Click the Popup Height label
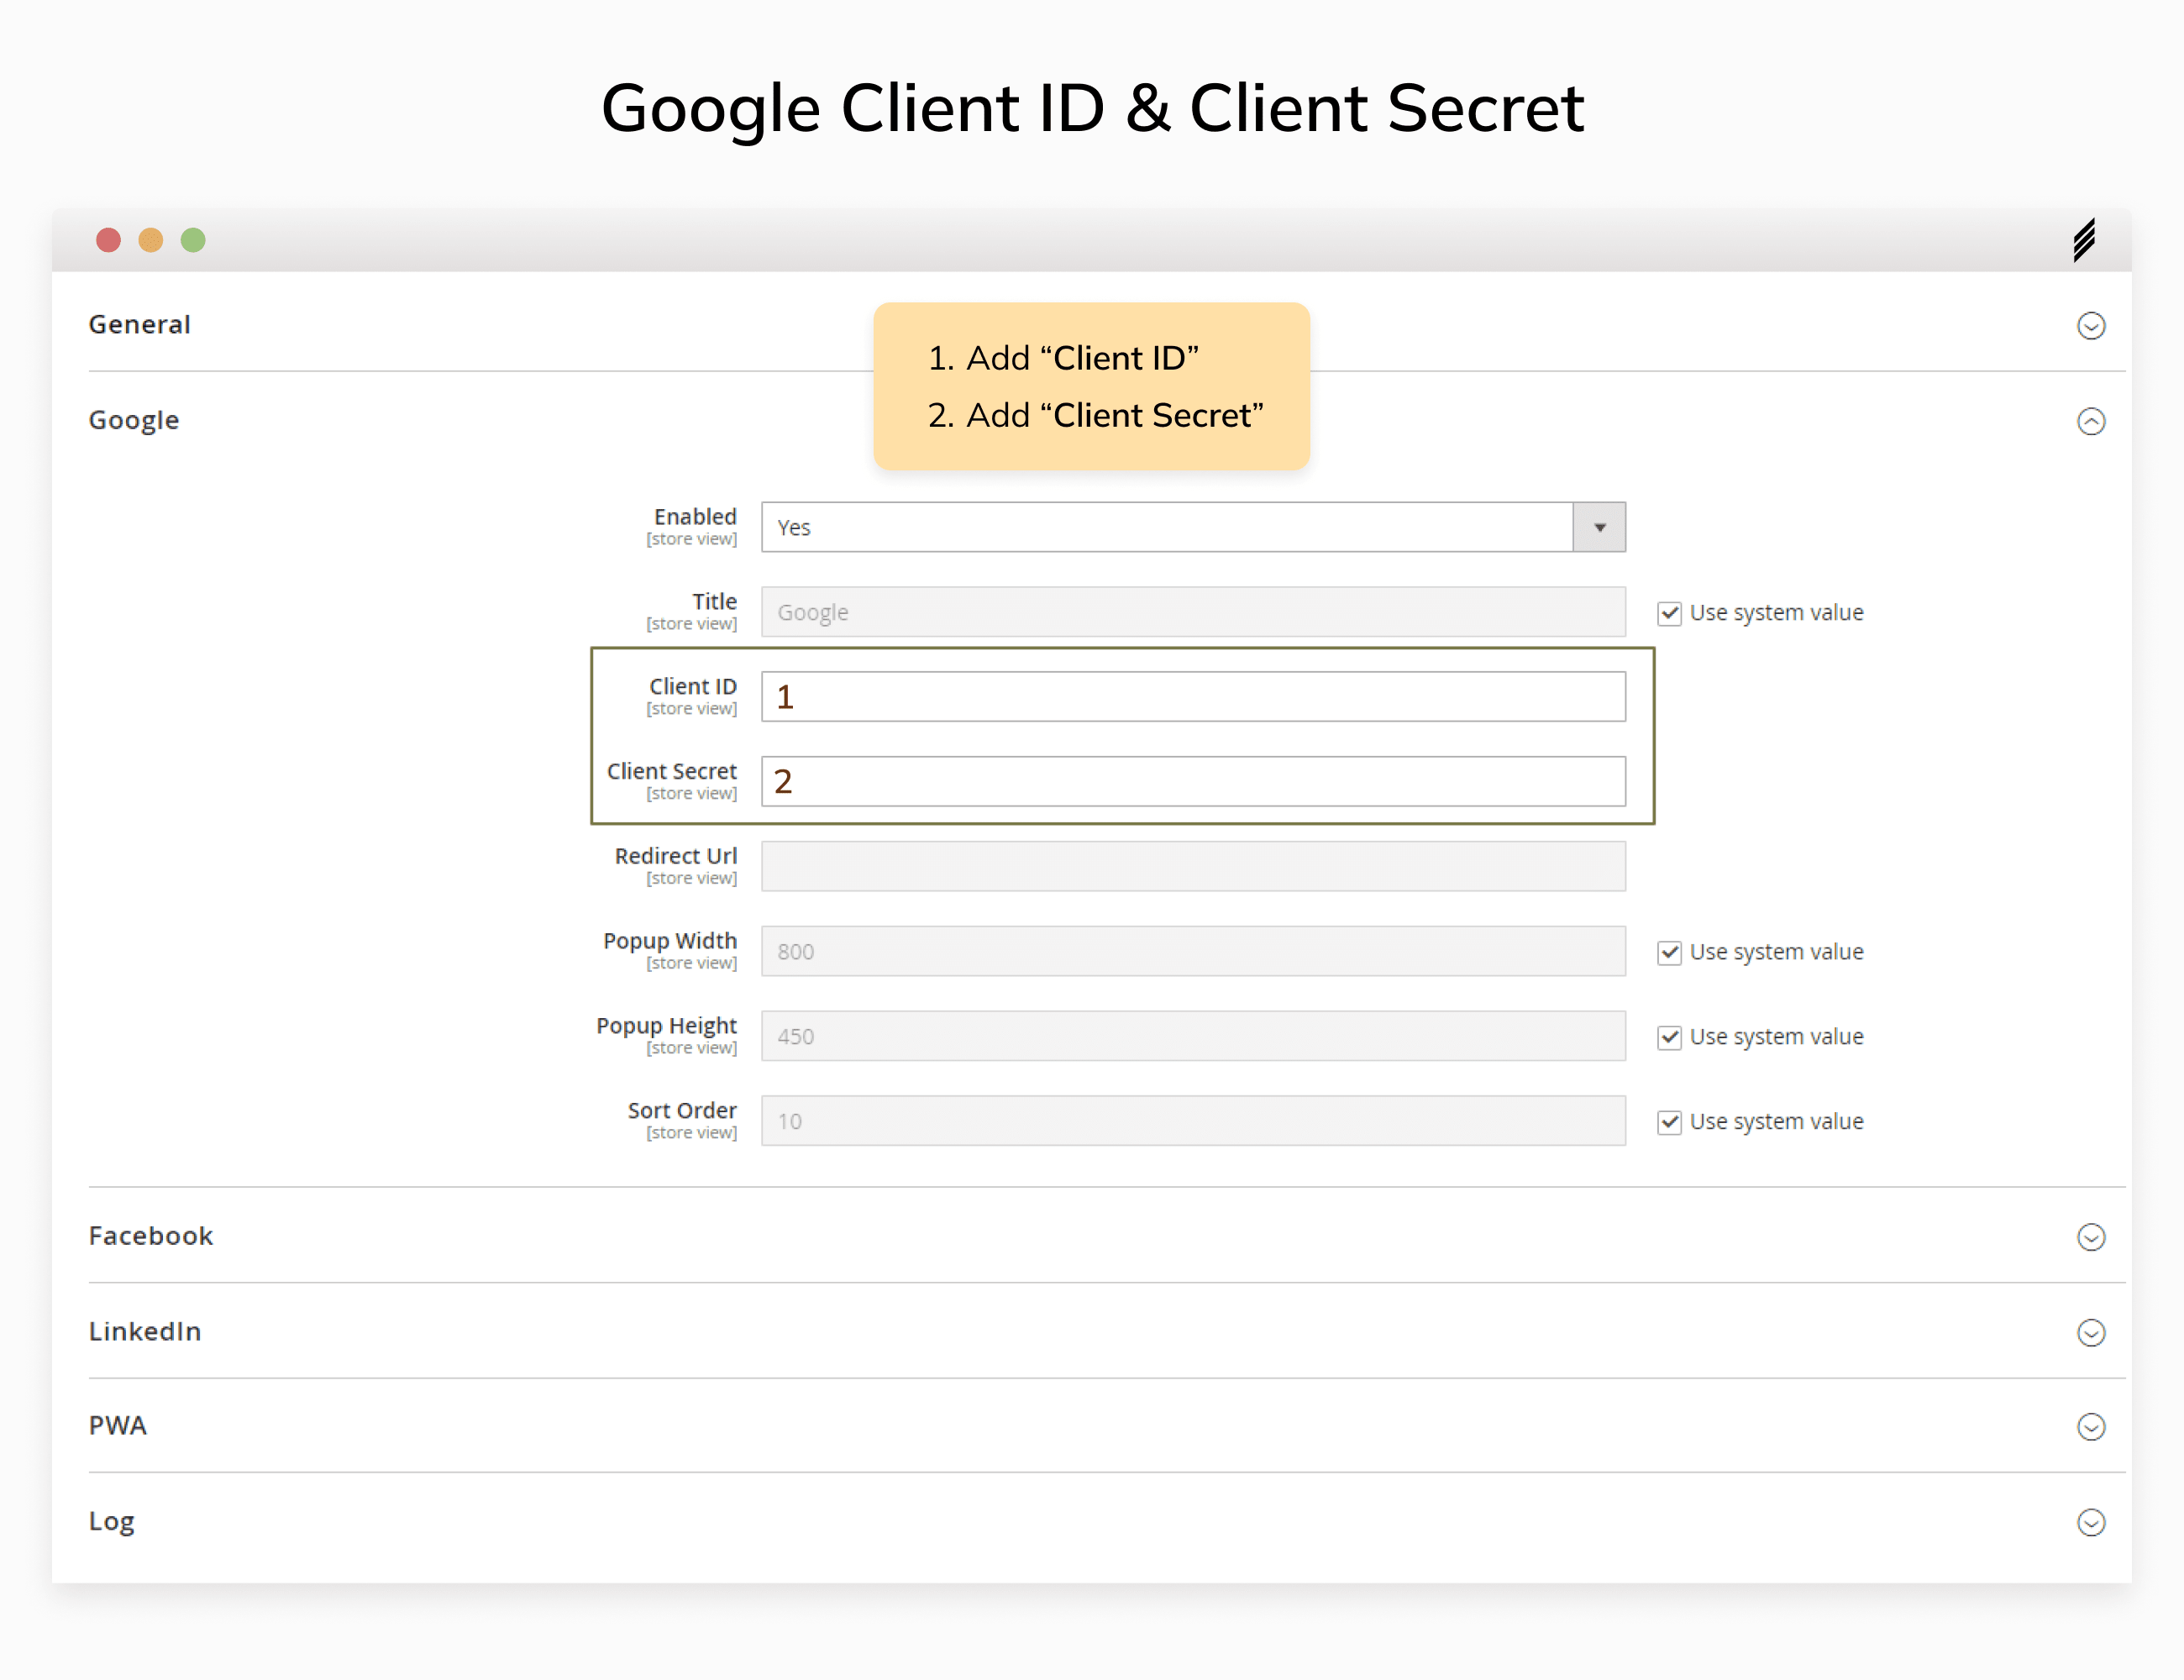The height and width of the screenshot is (1680, 2184). [x=667, y=1027]
